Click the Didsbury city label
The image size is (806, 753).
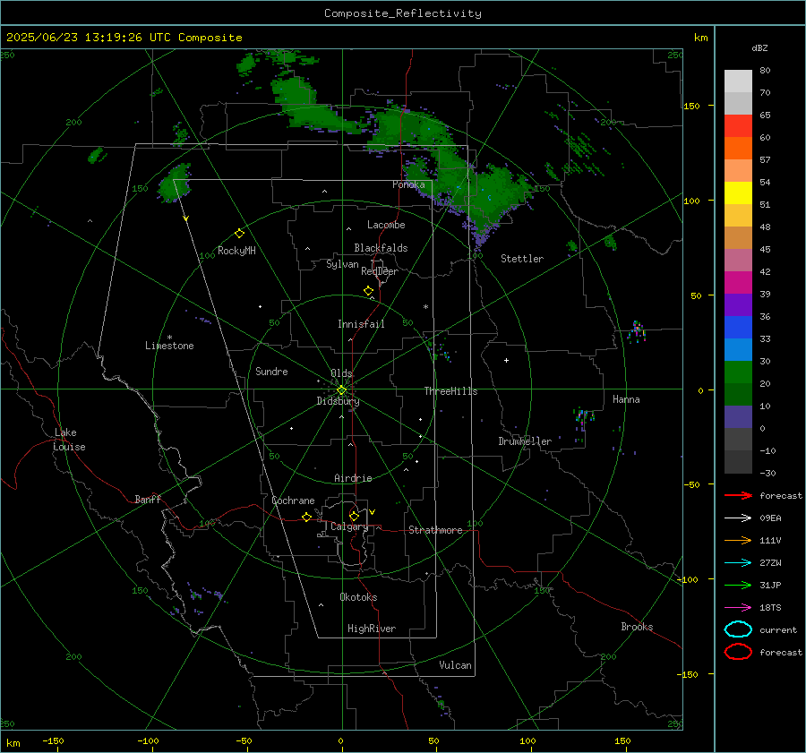(339, 401)
